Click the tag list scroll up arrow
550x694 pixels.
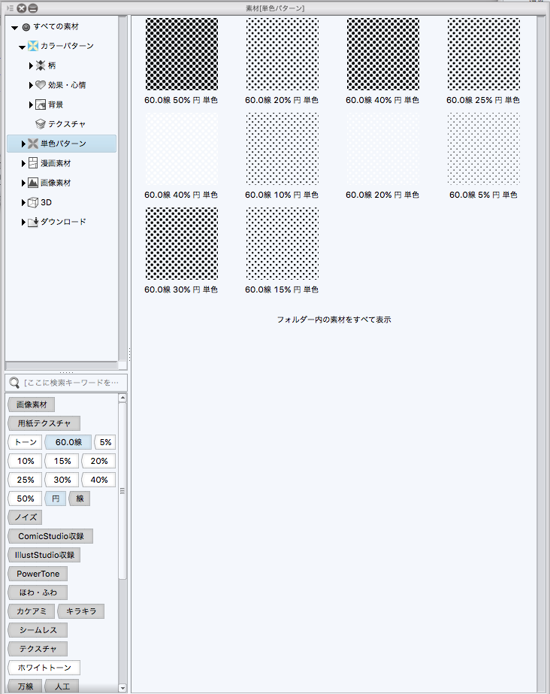122,398
